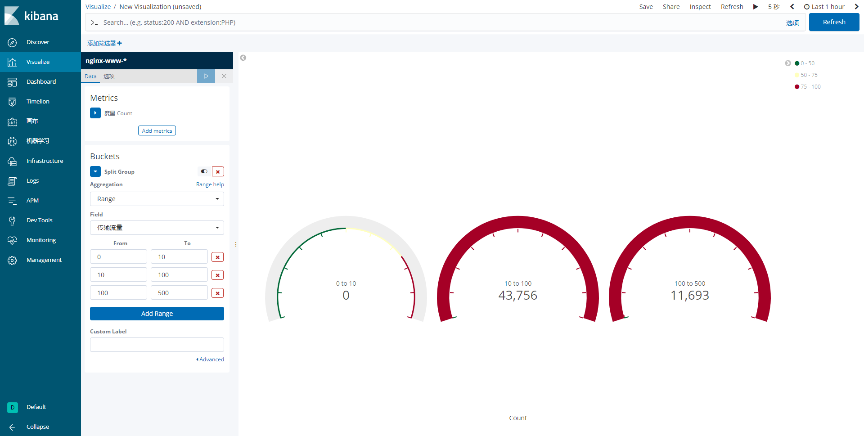Viewport: 864px width, 436px height.
Task: Expand Advanced options
Action: point(210,359)
